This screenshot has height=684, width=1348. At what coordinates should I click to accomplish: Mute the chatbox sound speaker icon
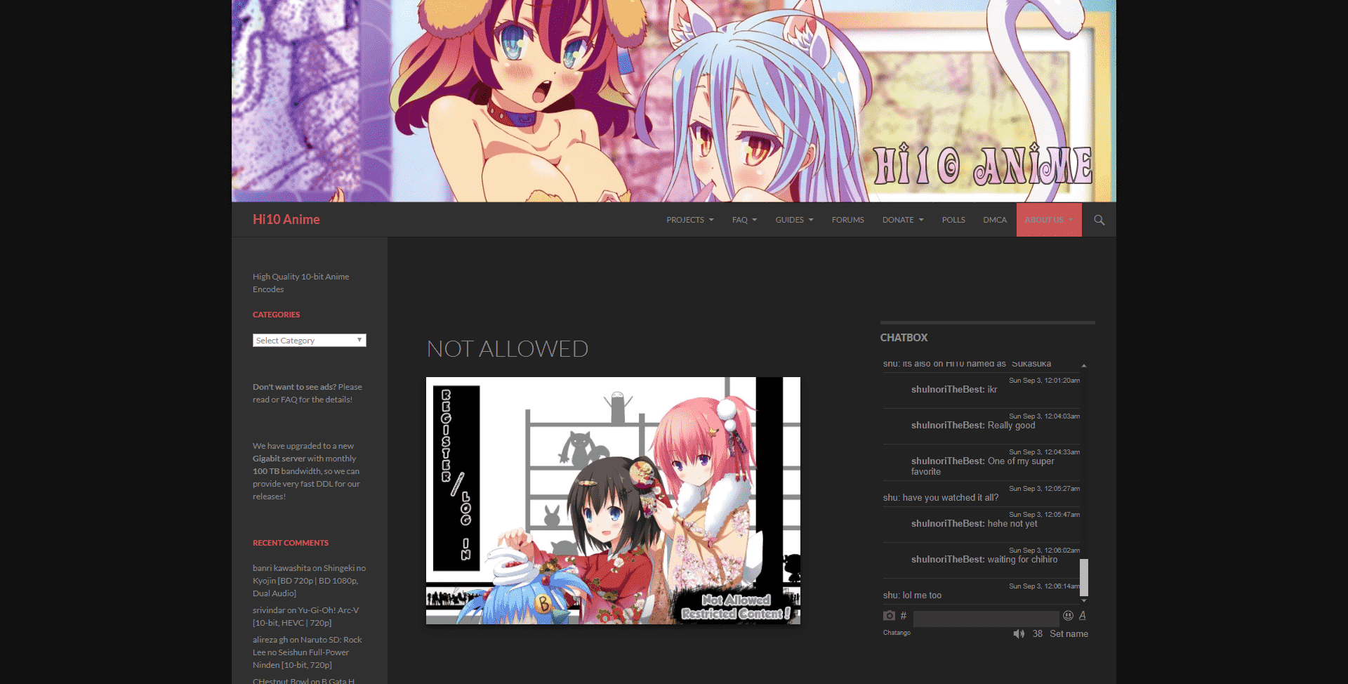[1019, 634]
